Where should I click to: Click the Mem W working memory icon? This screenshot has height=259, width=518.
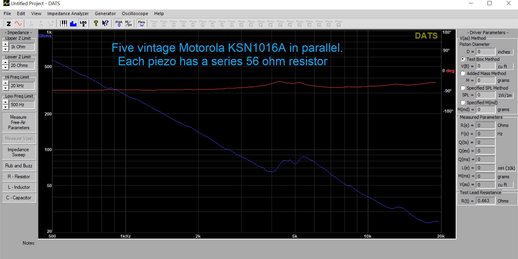141,23
